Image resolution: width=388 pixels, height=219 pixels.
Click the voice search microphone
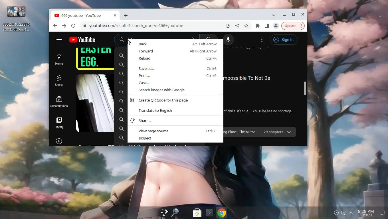coord(228,40)
